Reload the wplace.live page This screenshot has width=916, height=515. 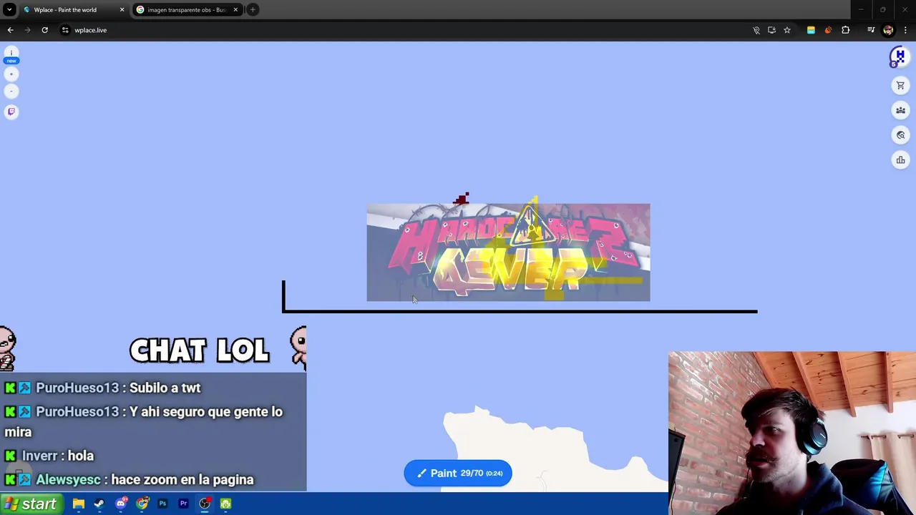pyautogui.click(x=44, y=30)
